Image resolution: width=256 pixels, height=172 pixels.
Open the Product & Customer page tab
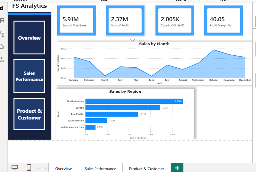pos(146,168)
